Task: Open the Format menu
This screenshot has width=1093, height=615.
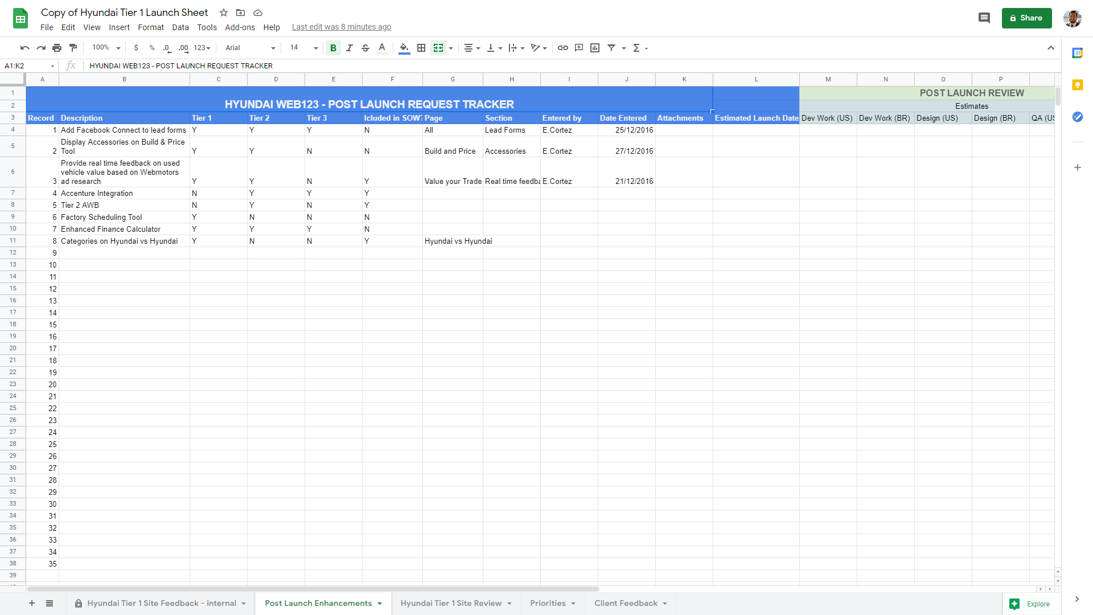Action: click(151, 27)
